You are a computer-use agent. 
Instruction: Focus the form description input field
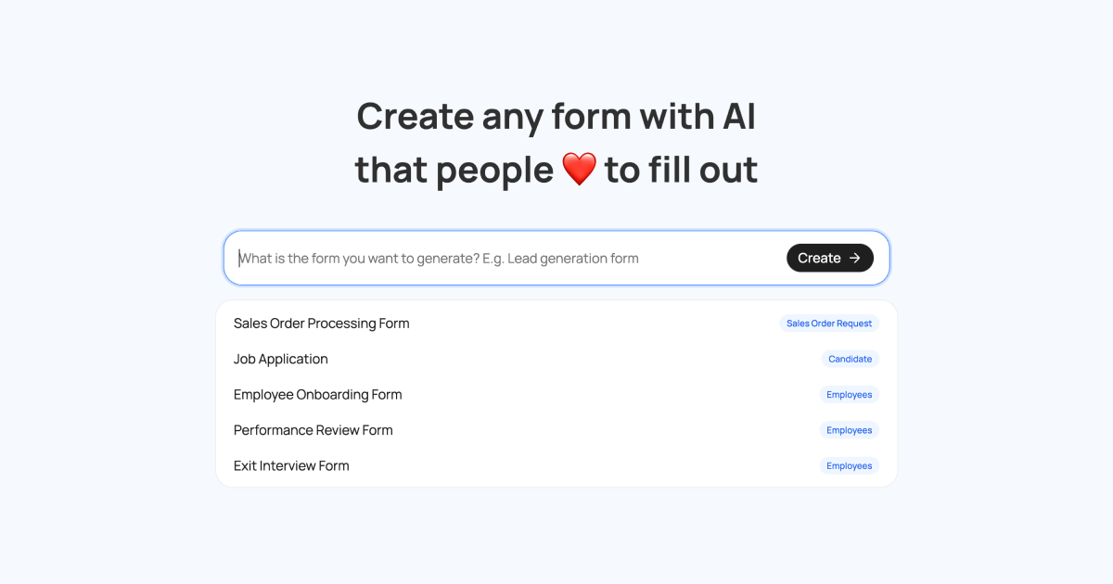click(x=501, y=258)
